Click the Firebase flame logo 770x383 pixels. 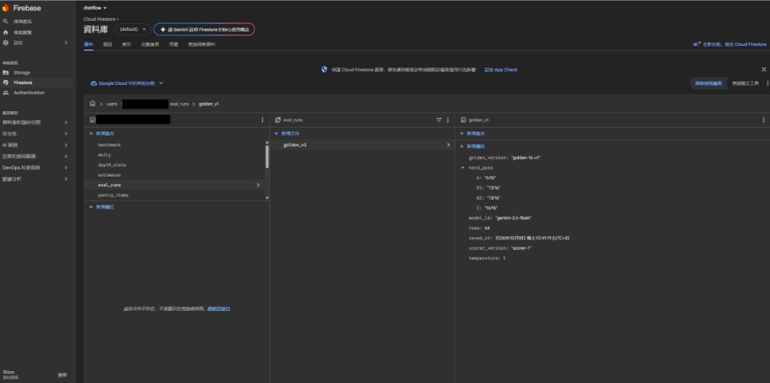(6, 8)
